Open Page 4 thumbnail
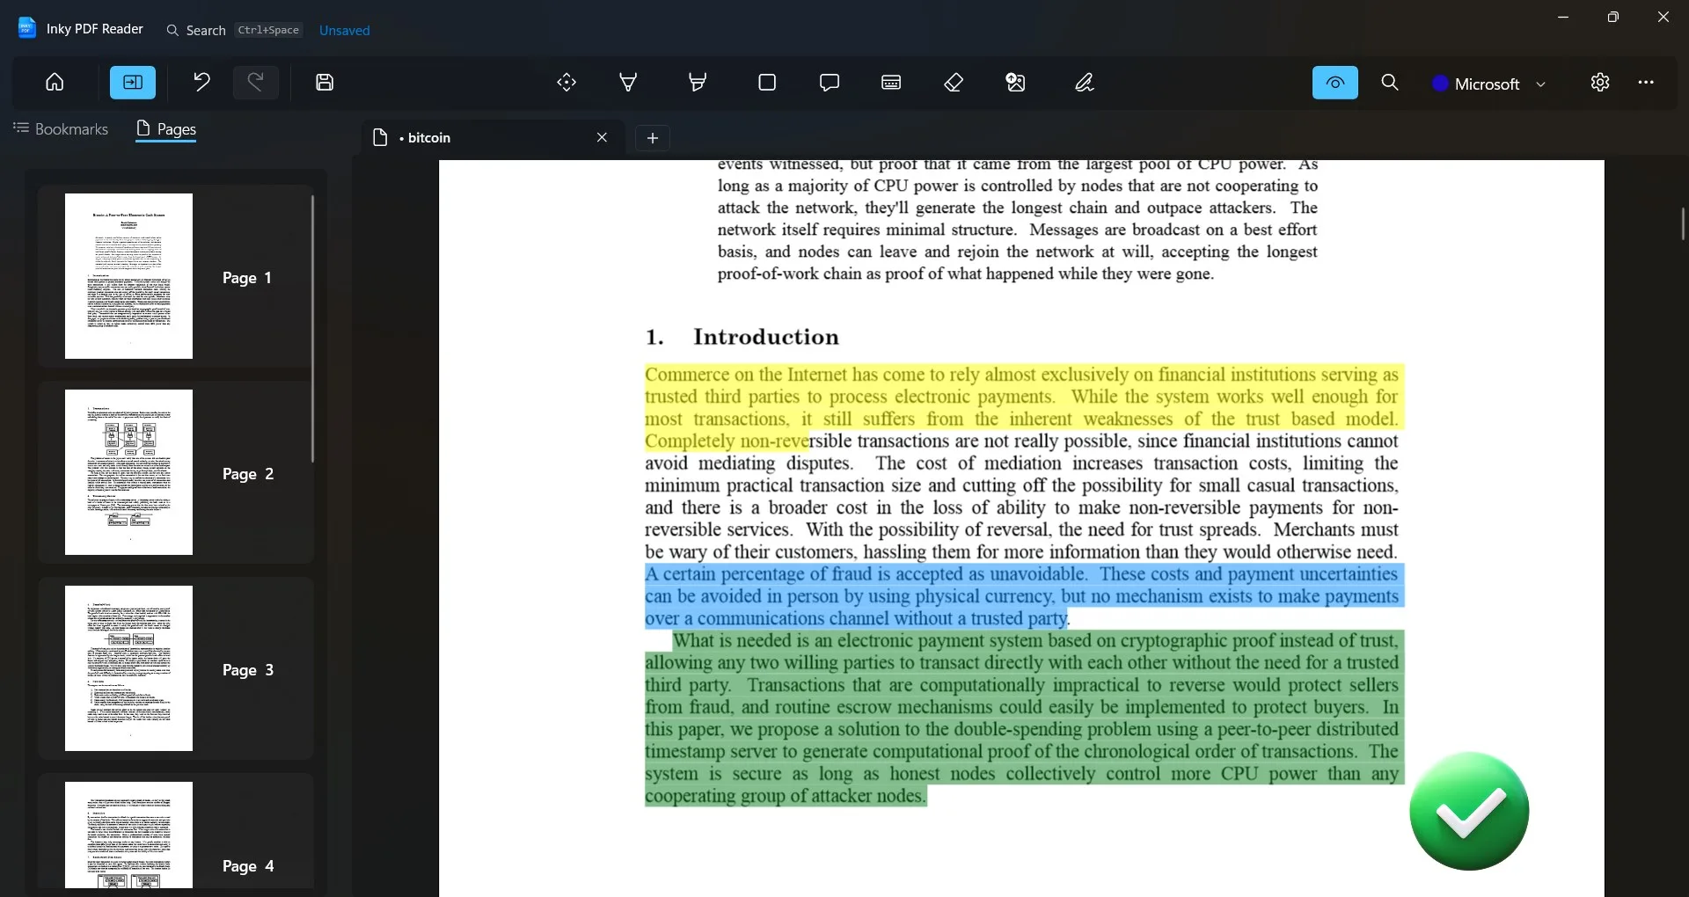Image resolution: width=1689 pixels, height=897 pixels. pyautogui.click(x=128, y=835)
